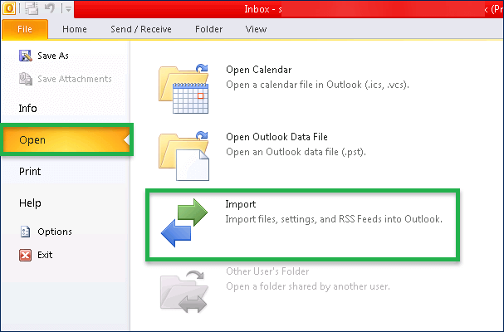Click the Save Attachments label
The height and width of the screenshot is (332, 504).
[x=75, y=79]
